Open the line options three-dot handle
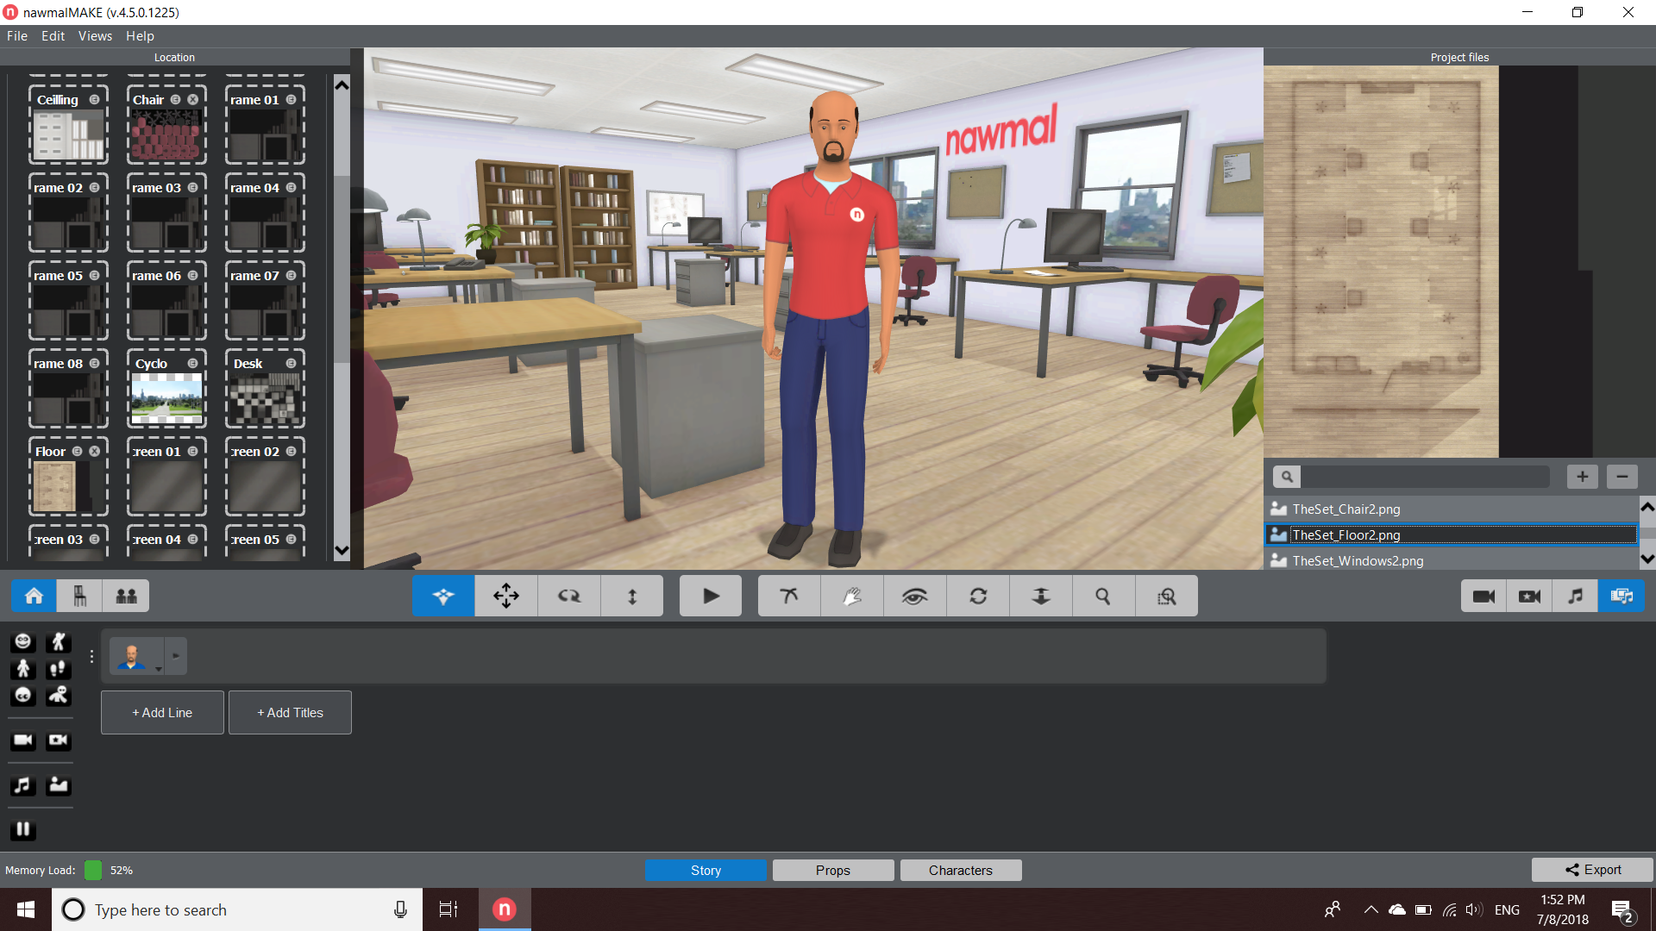 tap(91, 656)
